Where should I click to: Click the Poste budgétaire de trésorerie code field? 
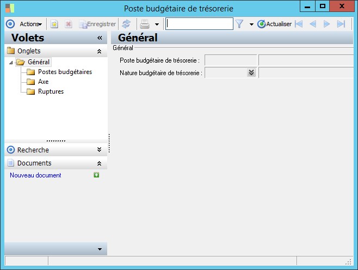pyautogui.click(x=231, y=60)
